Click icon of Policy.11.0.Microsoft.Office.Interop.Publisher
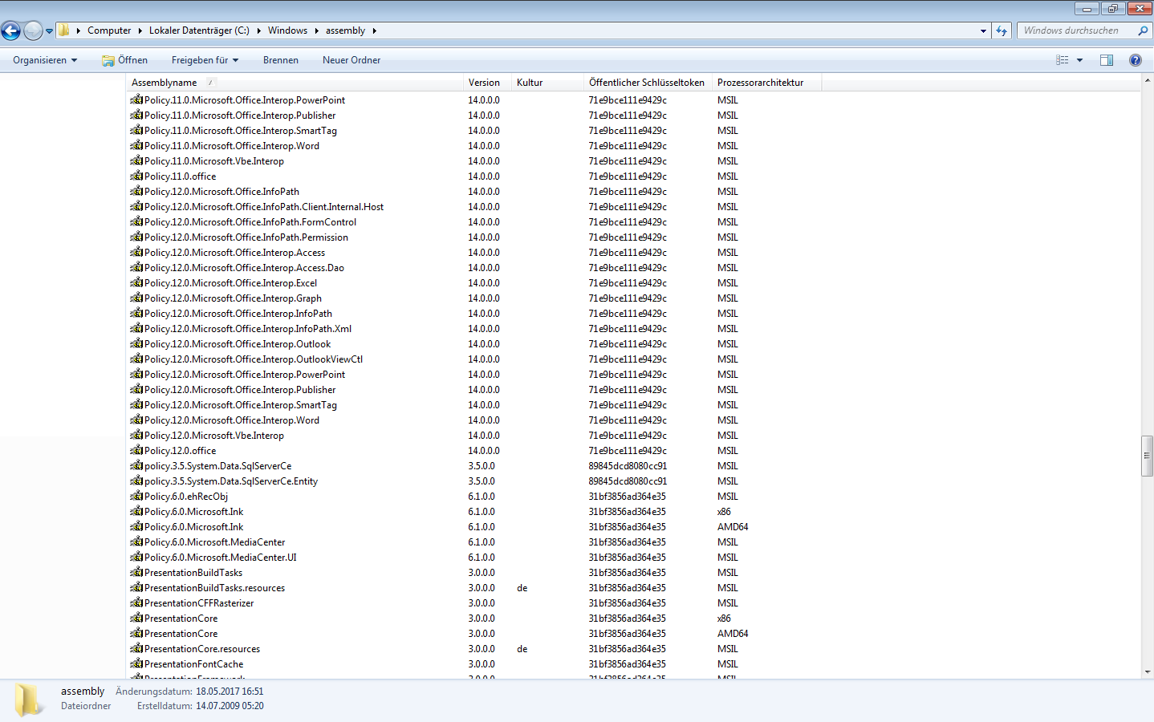 click(x=136, y=115)
